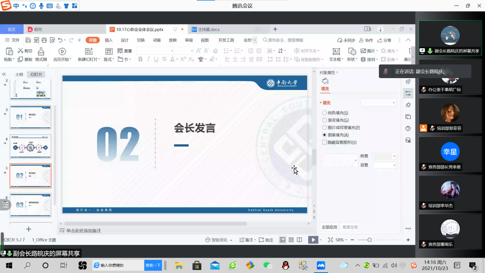485x273 pixels.
Task: Open the pattern style dropdown
Action: click(356, 160)
